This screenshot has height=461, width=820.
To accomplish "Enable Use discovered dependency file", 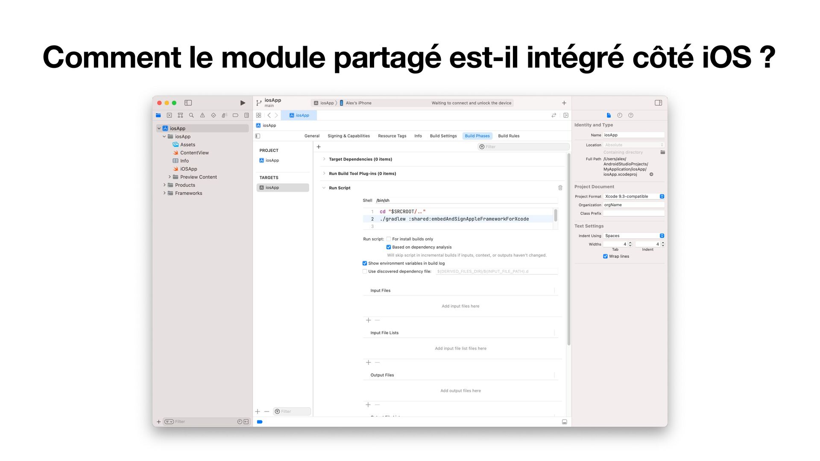I will (365, 271).
